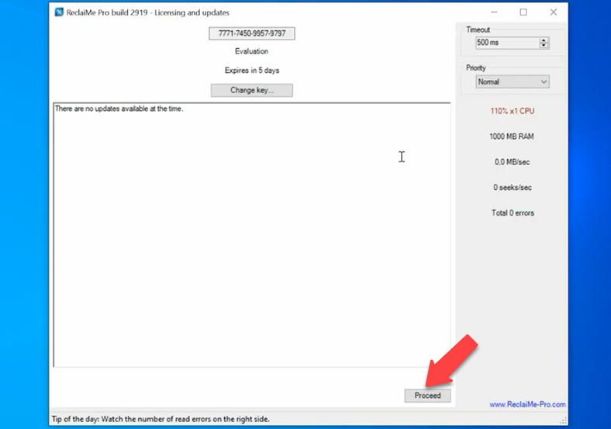The height and width of the screenshot is (429, 611).
Task: Click the '0 seeks/sec' readout
Action: point(513,188)
